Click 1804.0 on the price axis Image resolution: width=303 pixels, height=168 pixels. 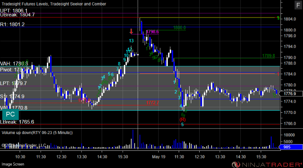point(289,19)
